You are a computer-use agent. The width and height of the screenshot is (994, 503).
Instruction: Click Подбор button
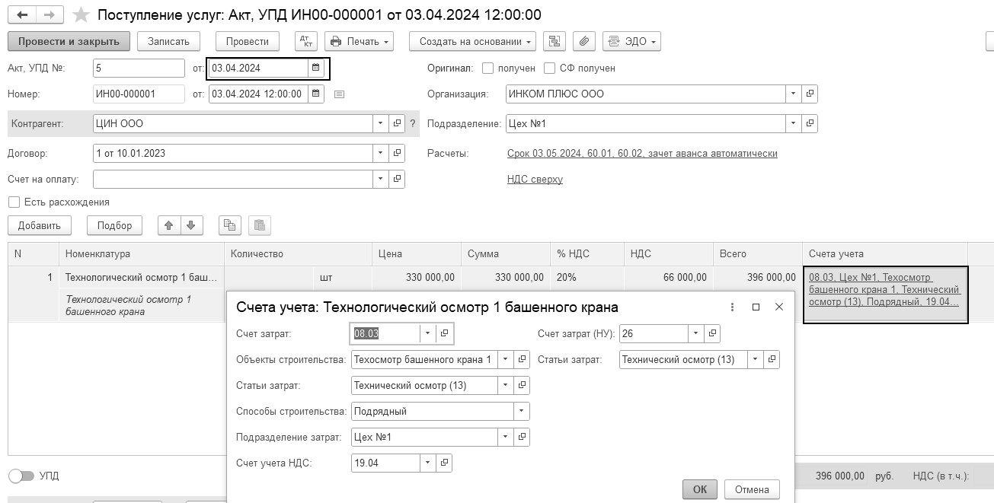[x=114, y=225]
